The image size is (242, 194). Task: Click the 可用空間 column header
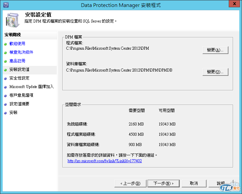coord(167,111)
